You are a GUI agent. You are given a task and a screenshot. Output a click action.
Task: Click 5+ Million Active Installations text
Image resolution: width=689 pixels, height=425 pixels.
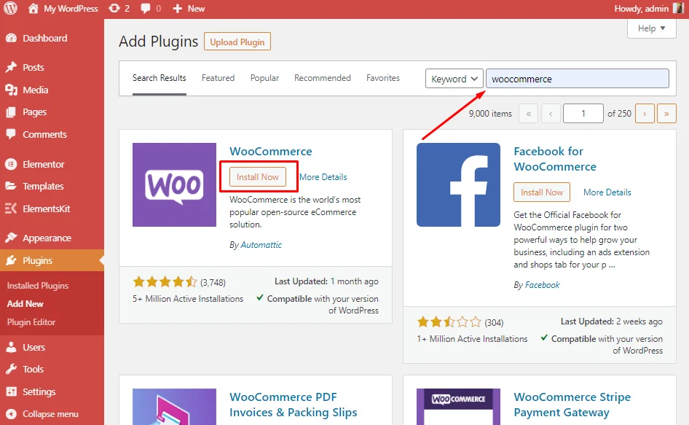(x=188, y=299)
